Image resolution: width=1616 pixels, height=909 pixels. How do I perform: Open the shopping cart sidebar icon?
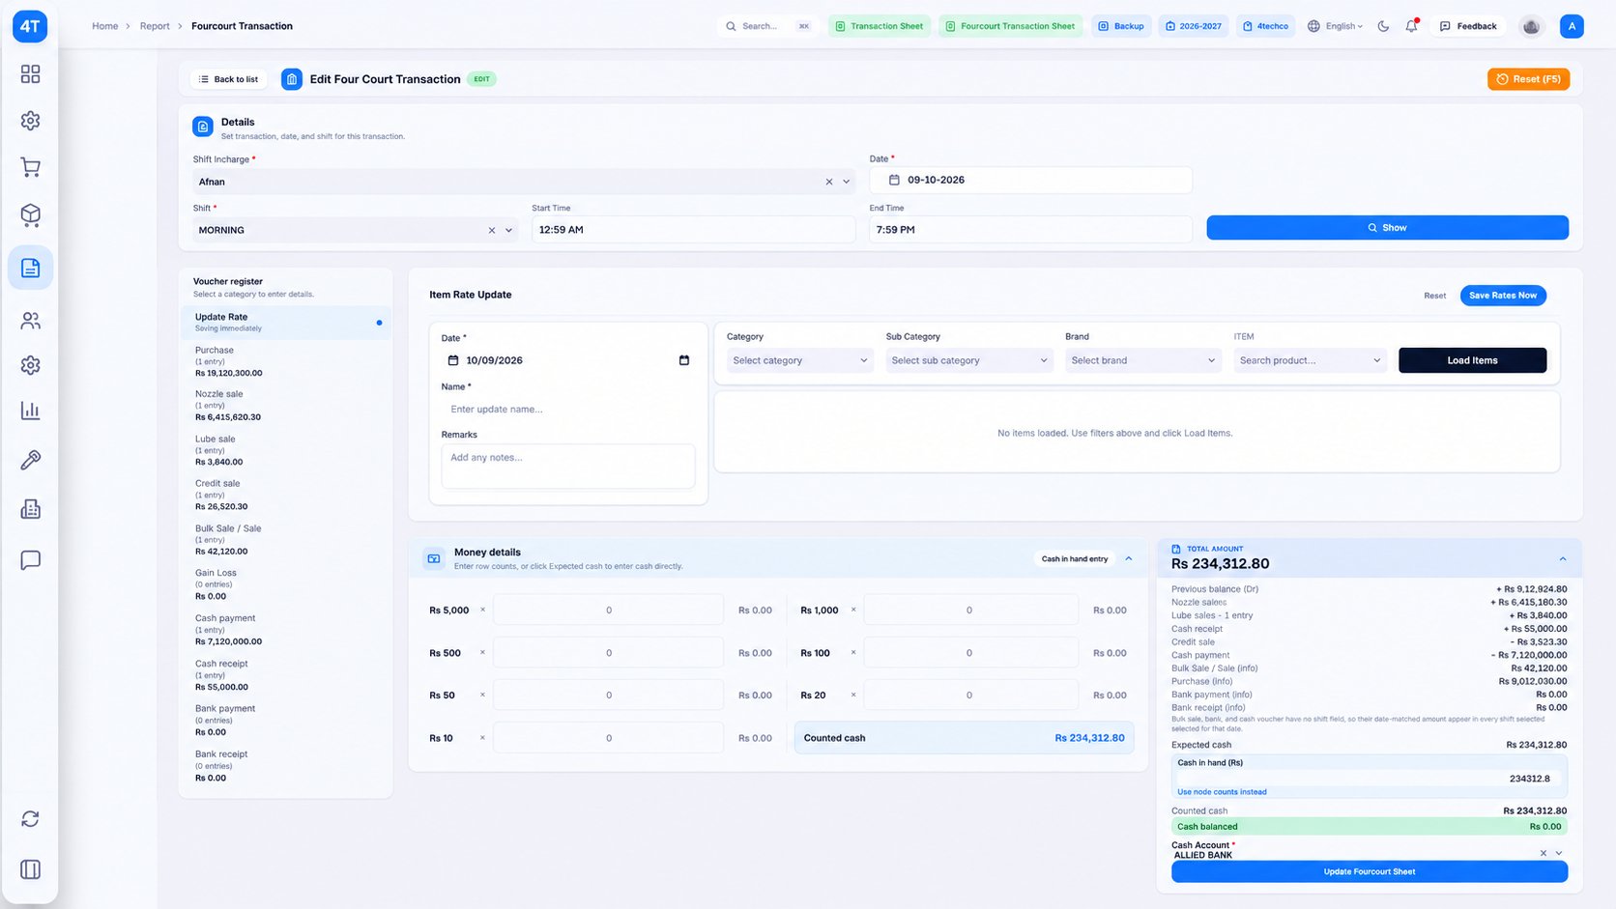pos(30,167)
